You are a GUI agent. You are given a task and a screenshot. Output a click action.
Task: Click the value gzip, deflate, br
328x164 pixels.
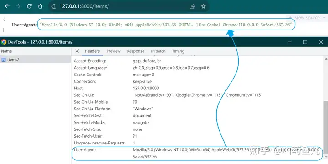pos(147,61)
